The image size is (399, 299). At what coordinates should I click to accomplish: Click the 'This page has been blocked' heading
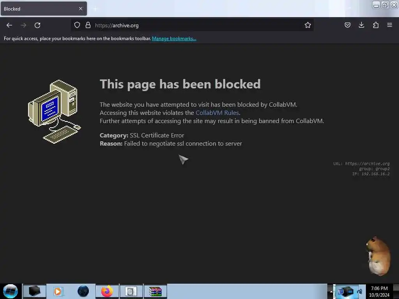(x=180, y=84)
